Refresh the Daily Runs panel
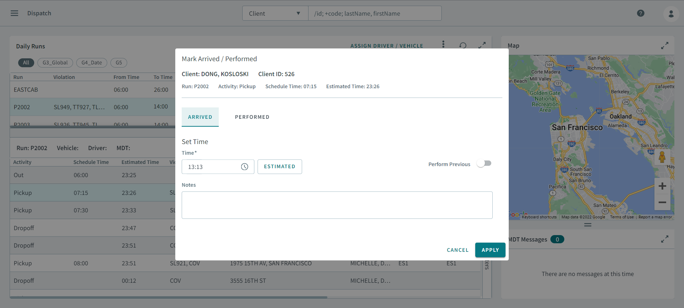Viewport: 684px width, 308px height. [x=463, y=46]
